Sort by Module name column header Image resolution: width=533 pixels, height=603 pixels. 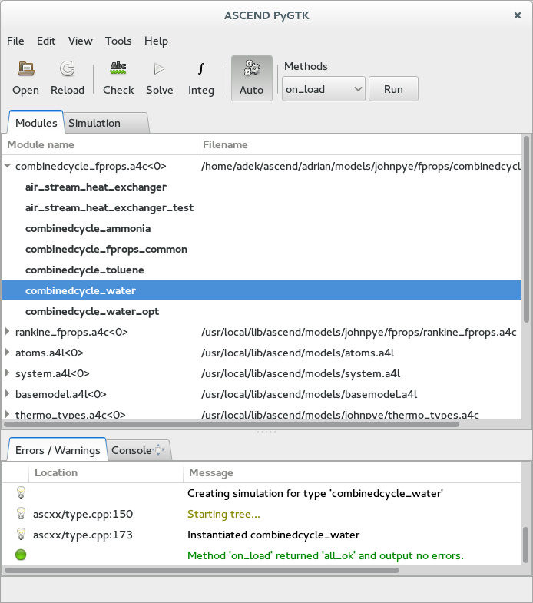(100, 144)
